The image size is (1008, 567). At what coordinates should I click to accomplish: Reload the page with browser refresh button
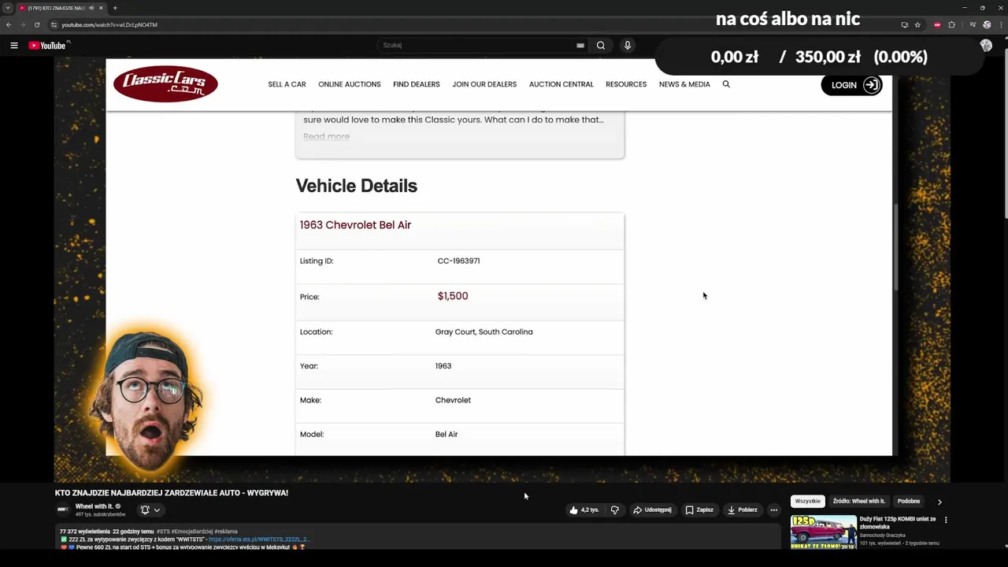(x=37, y=24)
